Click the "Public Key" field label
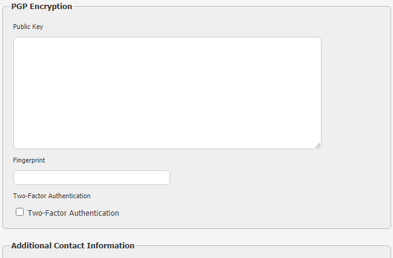 28,27
